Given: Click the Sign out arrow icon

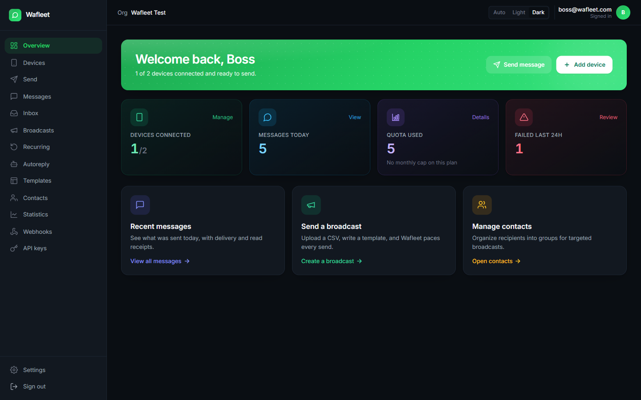Looking at the screenshot, I should [14, 387].
